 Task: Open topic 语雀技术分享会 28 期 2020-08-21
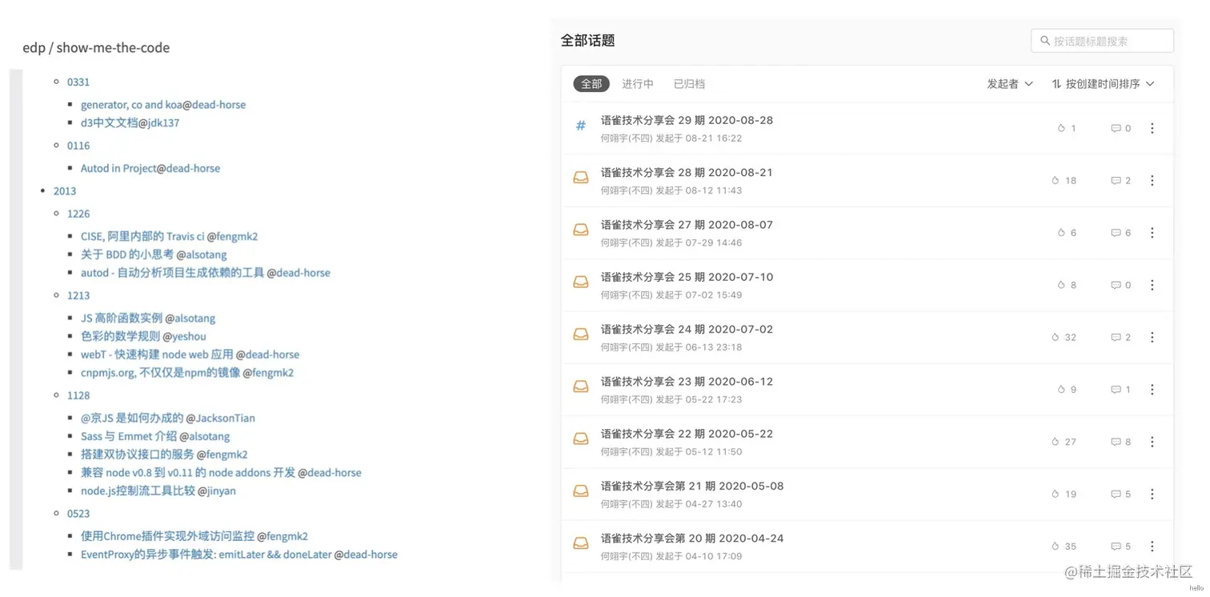pyautogui.click(x=687, y=172)
